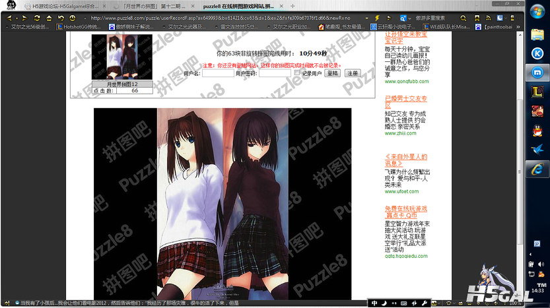The width and height of the screenshot is (550, 308).
Task: Switch to the Maxthon browser taskbar icon
Action: pos(537,73)
